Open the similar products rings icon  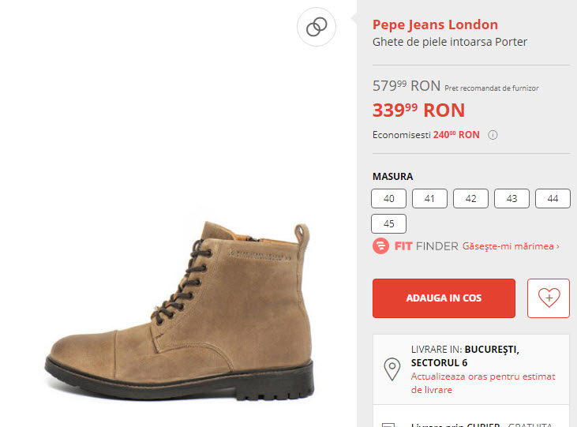pos(317,28)
